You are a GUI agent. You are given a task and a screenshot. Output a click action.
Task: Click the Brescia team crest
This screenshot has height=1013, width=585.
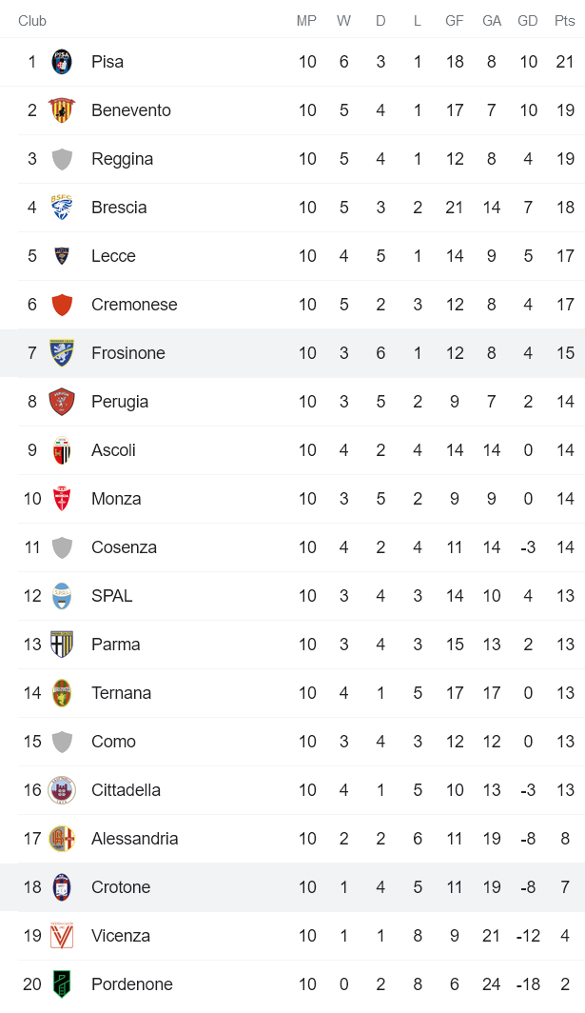click(62, 208)
